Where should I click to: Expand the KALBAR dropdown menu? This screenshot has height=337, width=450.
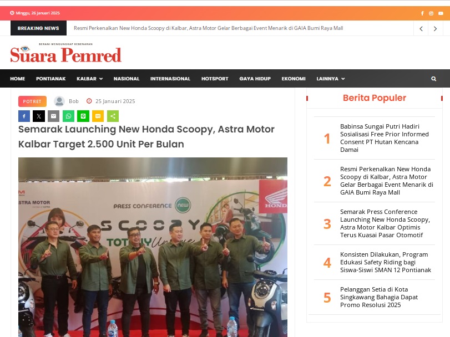coord(89,79)
